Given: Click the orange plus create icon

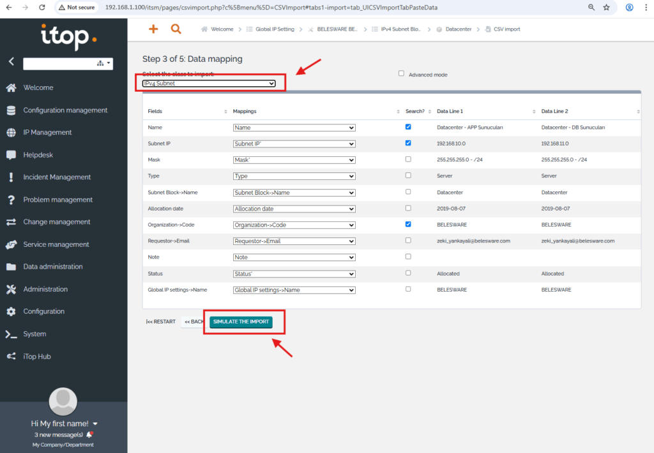Looking at the screenshot, I should pos(153,29).
